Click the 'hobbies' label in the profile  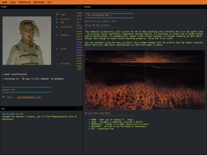[x=64, y=35]
